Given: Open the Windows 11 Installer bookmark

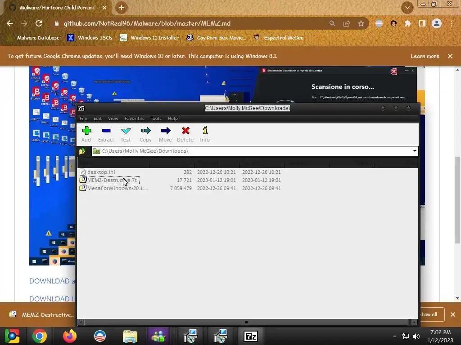Looking at the screenshot, I should 149,38.
